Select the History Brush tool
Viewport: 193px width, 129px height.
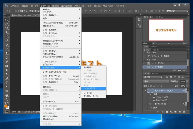[7, 57]
